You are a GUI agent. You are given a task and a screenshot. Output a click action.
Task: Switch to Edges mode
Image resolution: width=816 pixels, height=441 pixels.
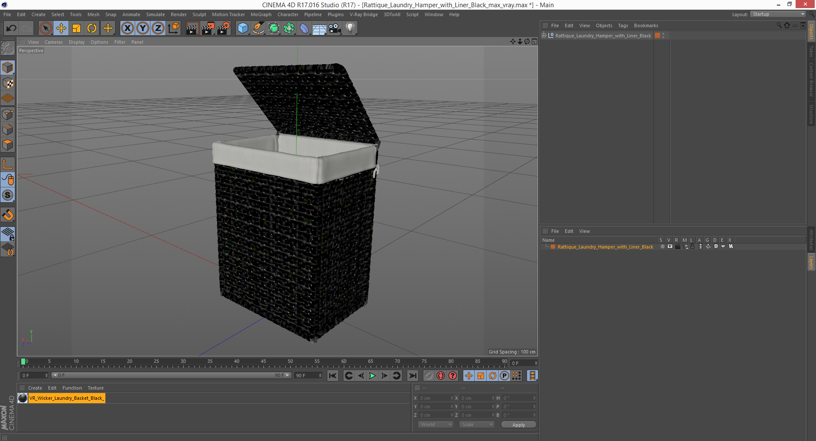point(8,129)
